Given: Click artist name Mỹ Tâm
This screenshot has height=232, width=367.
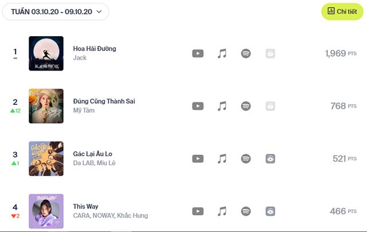Looking at the screenshot, I should coord(84,111).
